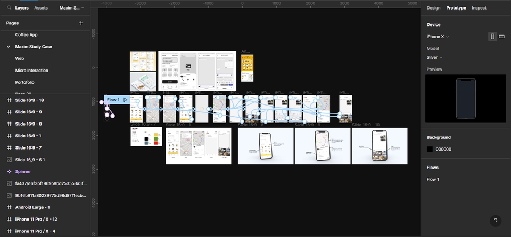511x237 pixels.
Task: Click frame icon of iPhone 11 Pro / X - 4
Action: coord(9,231)
